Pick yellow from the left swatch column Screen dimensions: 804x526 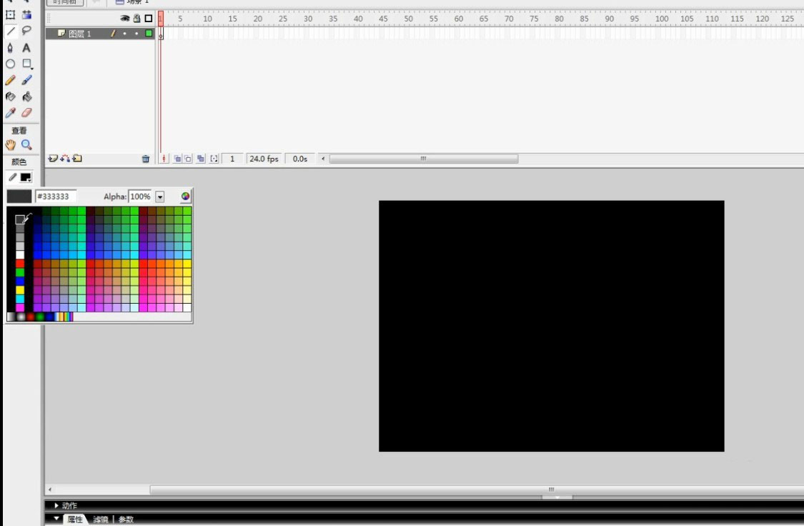pos(20,289)
